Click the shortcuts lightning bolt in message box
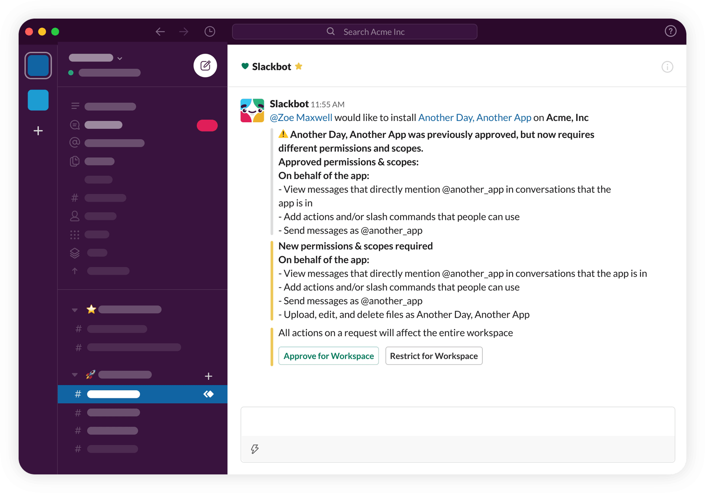The width and height of the screenshot is (705, 493). 255,449
